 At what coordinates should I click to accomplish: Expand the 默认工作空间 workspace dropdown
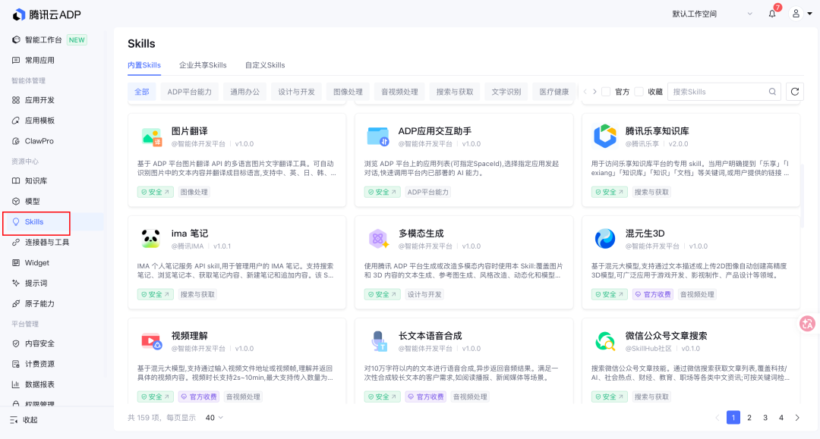tap(712, 14)
